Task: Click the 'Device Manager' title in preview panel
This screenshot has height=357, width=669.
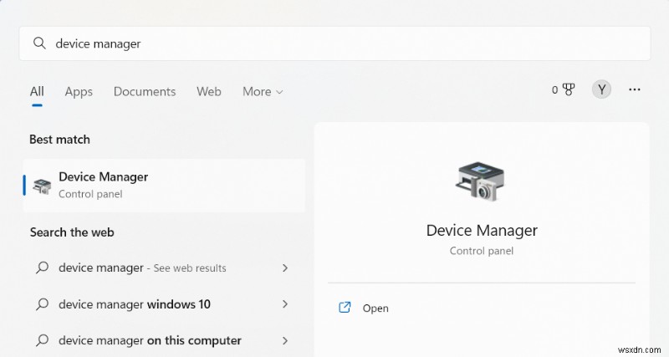Action: pos(482,230)
